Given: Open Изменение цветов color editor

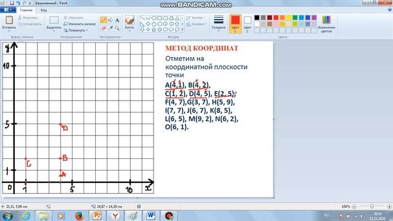Looking at the screenshot, I should coord(326,24).
